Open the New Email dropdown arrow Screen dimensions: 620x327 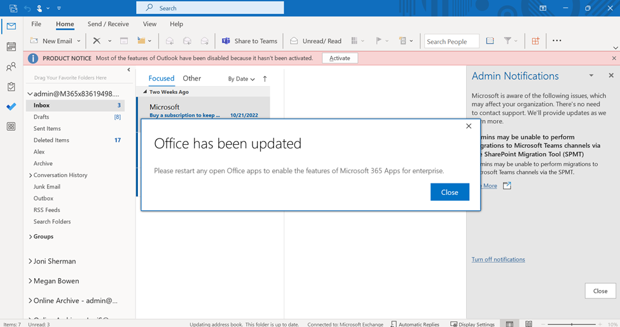coord(79,41)
